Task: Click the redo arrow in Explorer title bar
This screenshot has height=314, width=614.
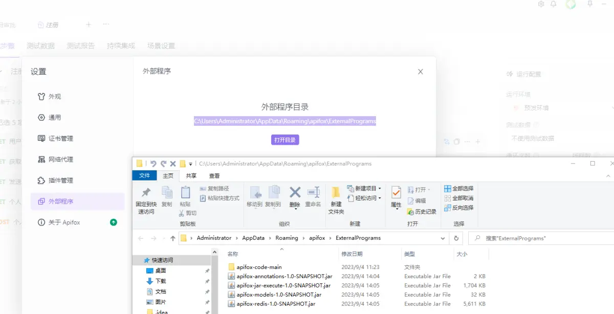Action: [163, 164]
